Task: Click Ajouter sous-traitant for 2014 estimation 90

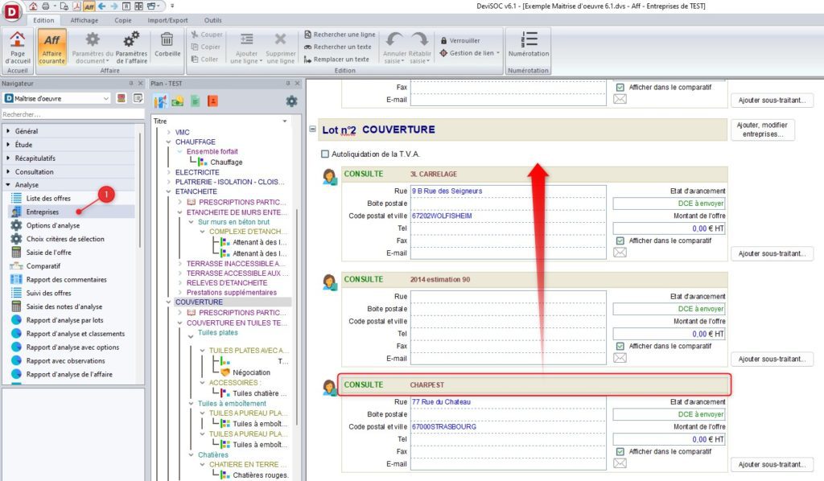Action: click(x=772, y=360)
